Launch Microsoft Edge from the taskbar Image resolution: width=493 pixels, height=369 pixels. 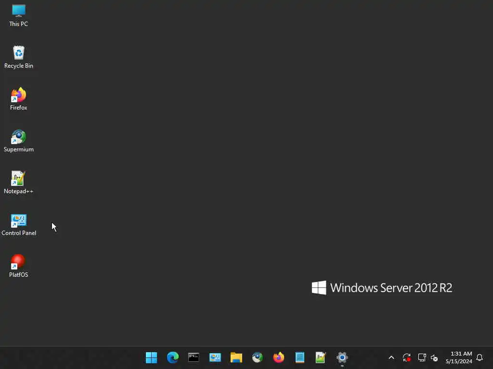173,357
